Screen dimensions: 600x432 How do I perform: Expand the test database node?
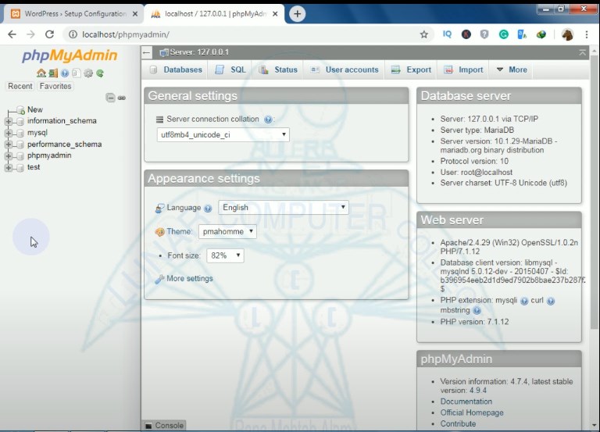coord(9,168)
